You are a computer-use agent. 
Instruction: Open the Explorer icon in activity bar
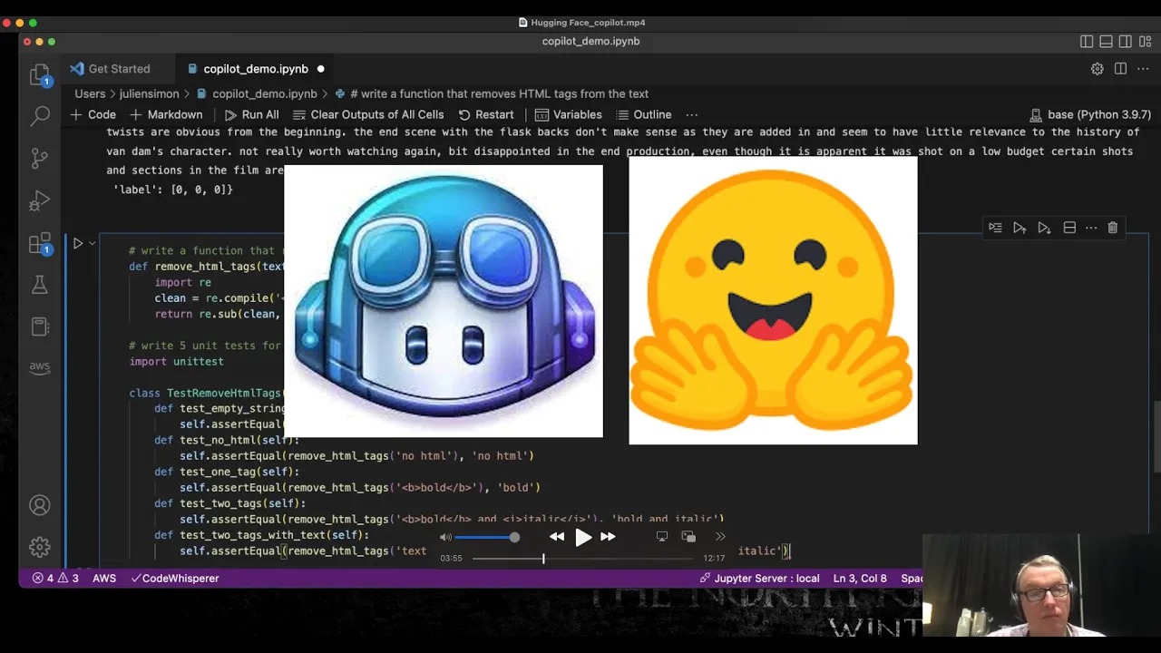pos(40,74)
